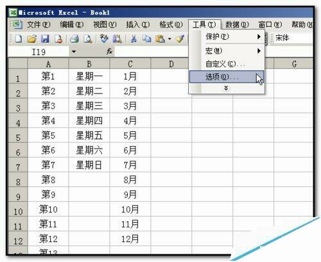This screenshot has width=321, height=262.
Task: Click the Open folder icon
Action: (x=32, y=39)
